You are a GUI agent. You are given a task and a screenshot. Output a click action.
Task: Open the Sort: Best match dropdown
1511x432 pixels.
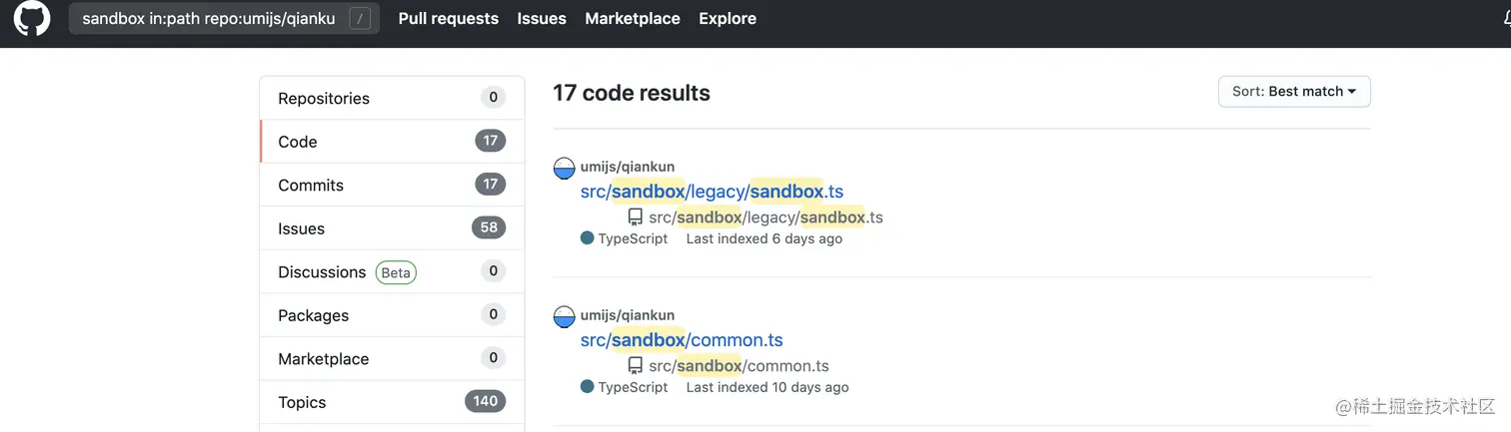coord(1294,91)
